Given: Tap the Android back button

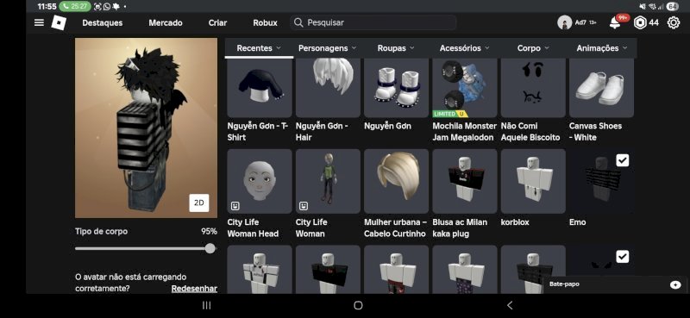Looking at the screenshot, I should pyautogui.click(x=510, y=305).
